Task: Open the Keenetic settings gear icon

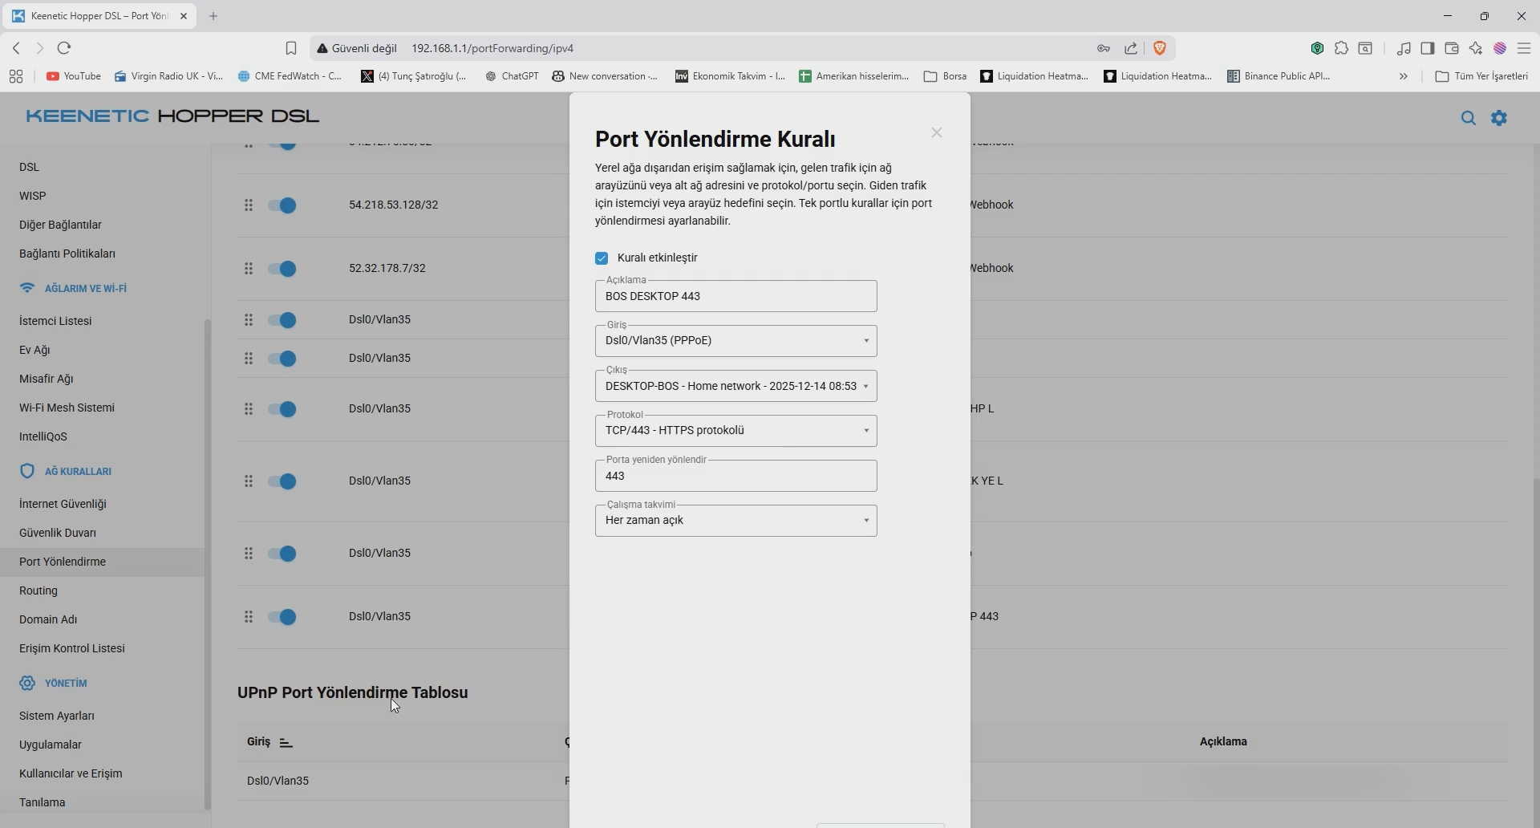Action: click(1499, 118)
